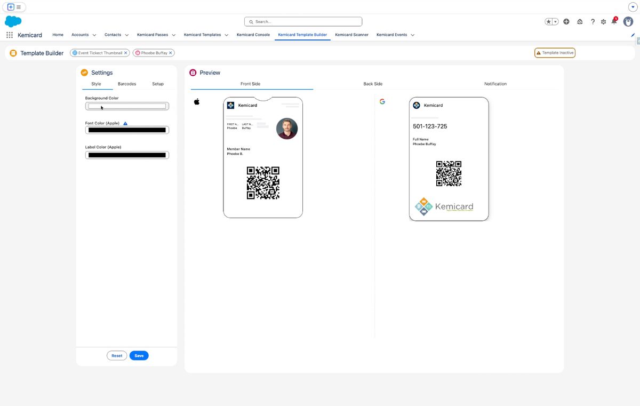Click the Apple logo icon in preview

(x=196, y=101)
